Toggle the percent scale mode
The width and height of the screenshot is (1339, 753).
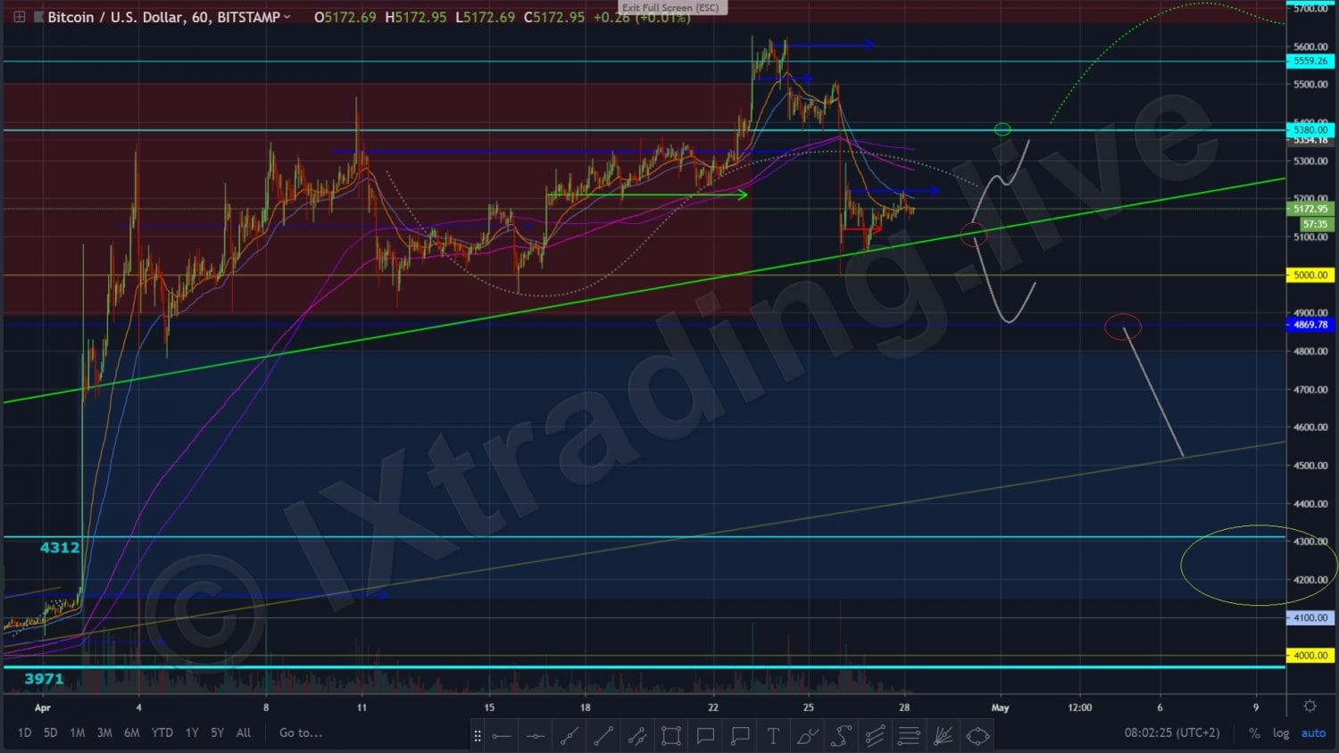(1254, 732)
